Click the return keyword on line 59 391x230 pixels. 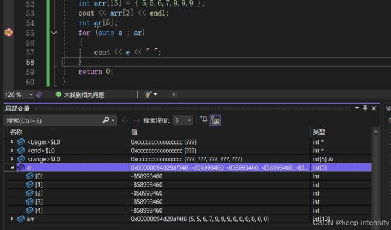click(90, 72)
